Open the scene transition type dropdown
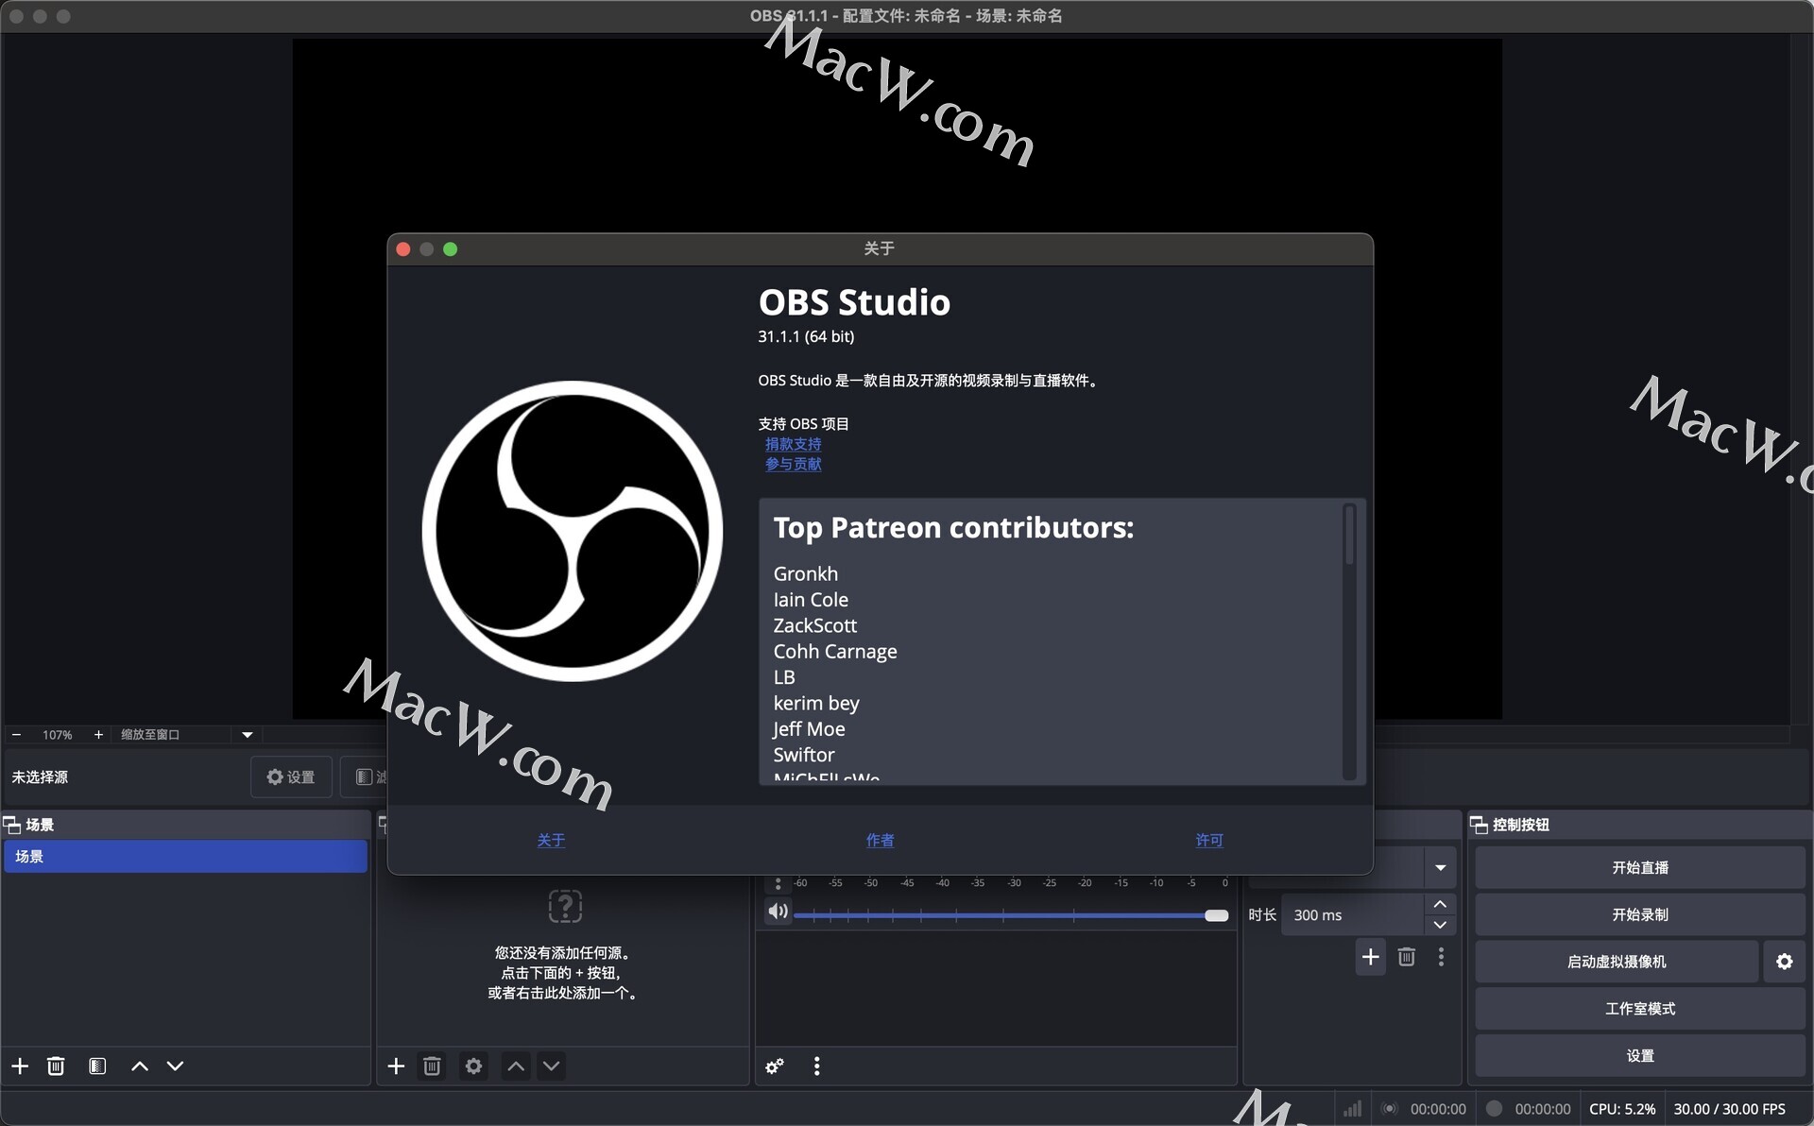This screenshot has width=1814, height=1126. coord(1440,867)
